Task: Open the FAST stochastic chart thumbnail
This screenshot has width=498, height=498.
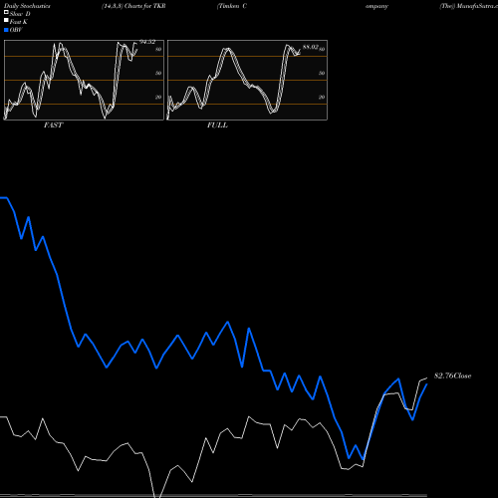Action: tap(84, 80)
